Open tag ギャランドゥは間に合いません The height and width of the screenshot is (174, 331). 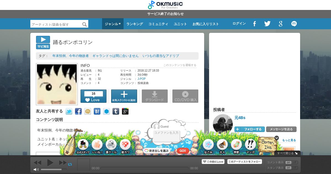pyautogui.click(x=116, y=56)
